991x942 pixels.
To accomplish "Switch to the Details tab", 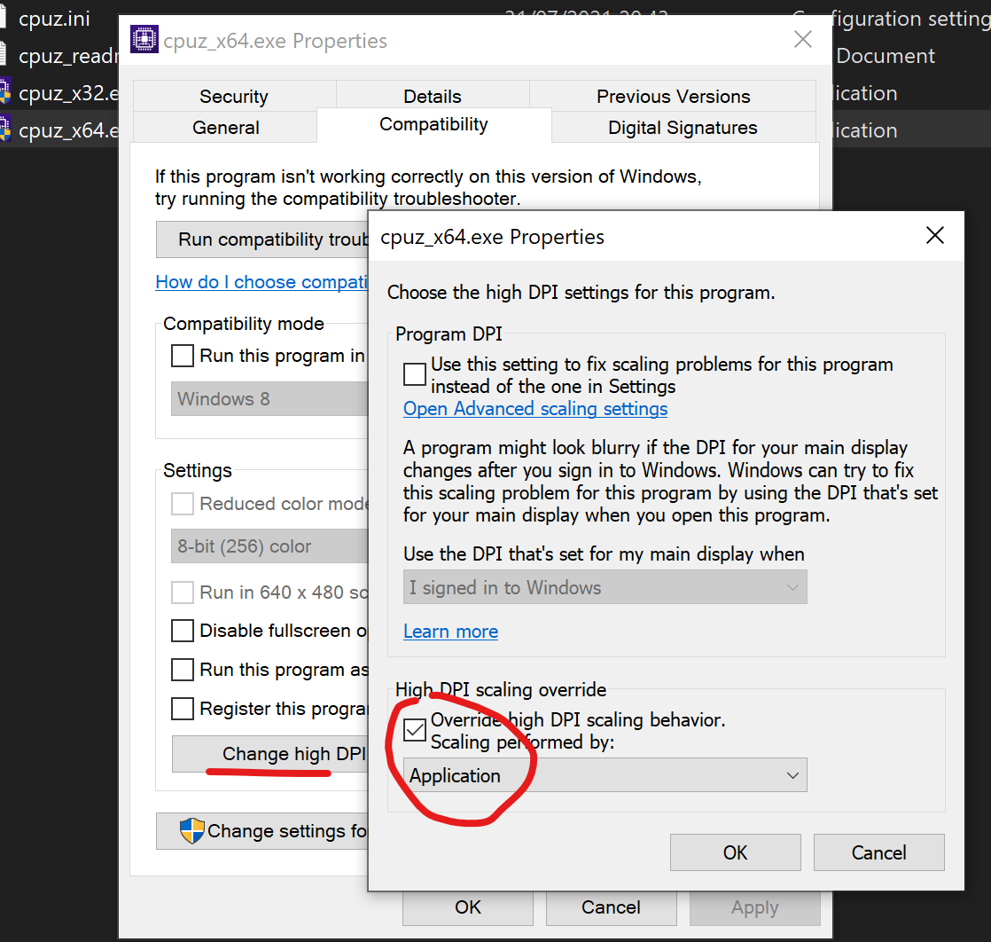I will (433, 96).
